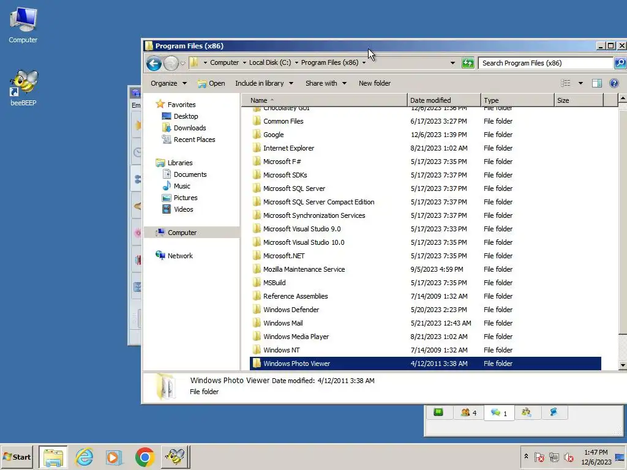Open beeBEEP groups tab icon
The height and width of the screenshot is (470, 627).
click(x=526, y=412)
